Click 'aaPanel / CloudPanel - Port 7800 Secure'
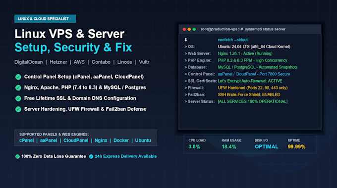This screenshot has width=337, height=188. 254,74
